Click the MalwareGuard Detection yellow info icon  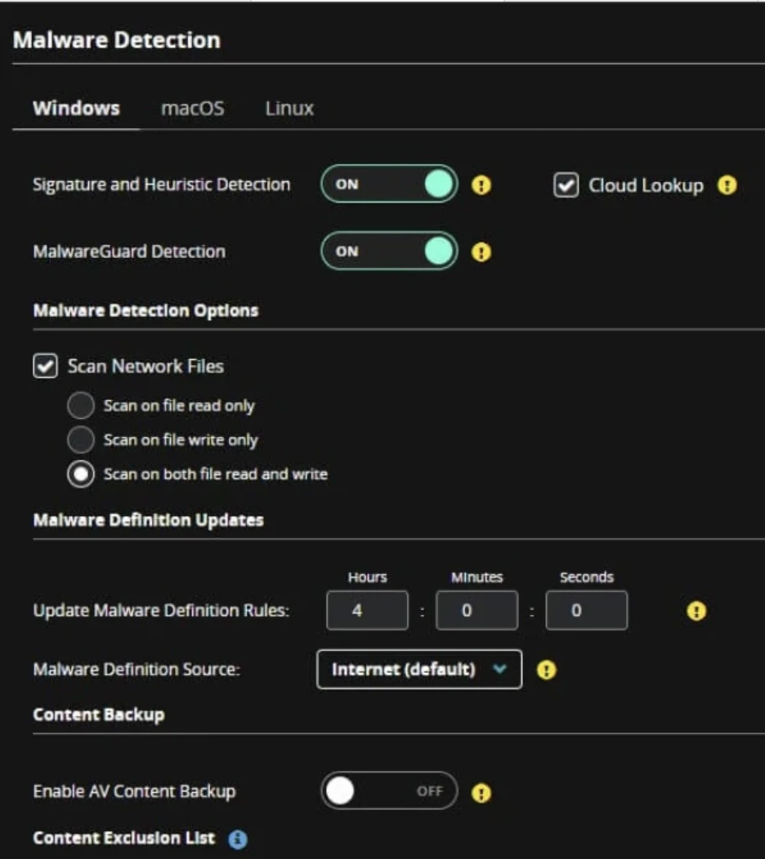481,252
